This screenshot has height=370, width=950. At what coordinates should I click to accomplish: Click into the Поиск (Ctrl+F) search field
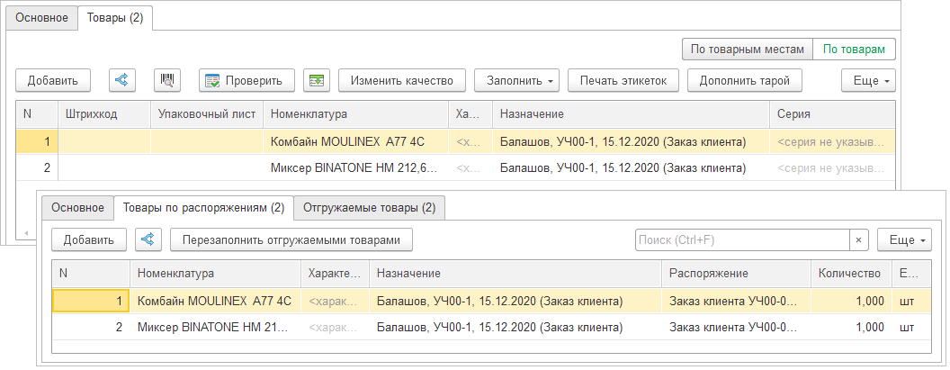click(742, 239)
